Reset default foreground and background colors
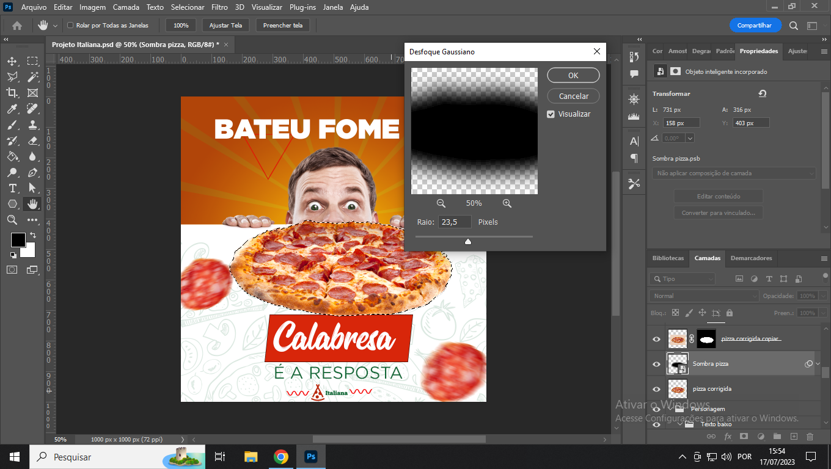Image resolution: width=831 pixels, height=469 pixels. [13, 255]
